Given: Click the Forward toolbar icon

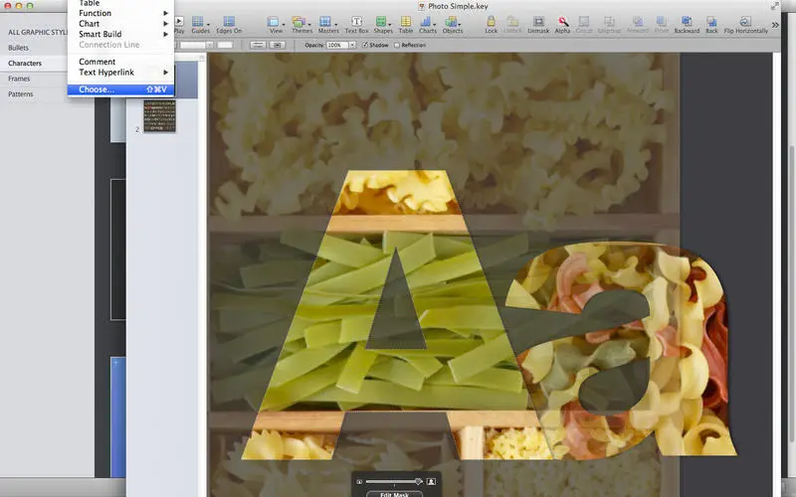Looking at the screenshot, I should click(638, 24).
